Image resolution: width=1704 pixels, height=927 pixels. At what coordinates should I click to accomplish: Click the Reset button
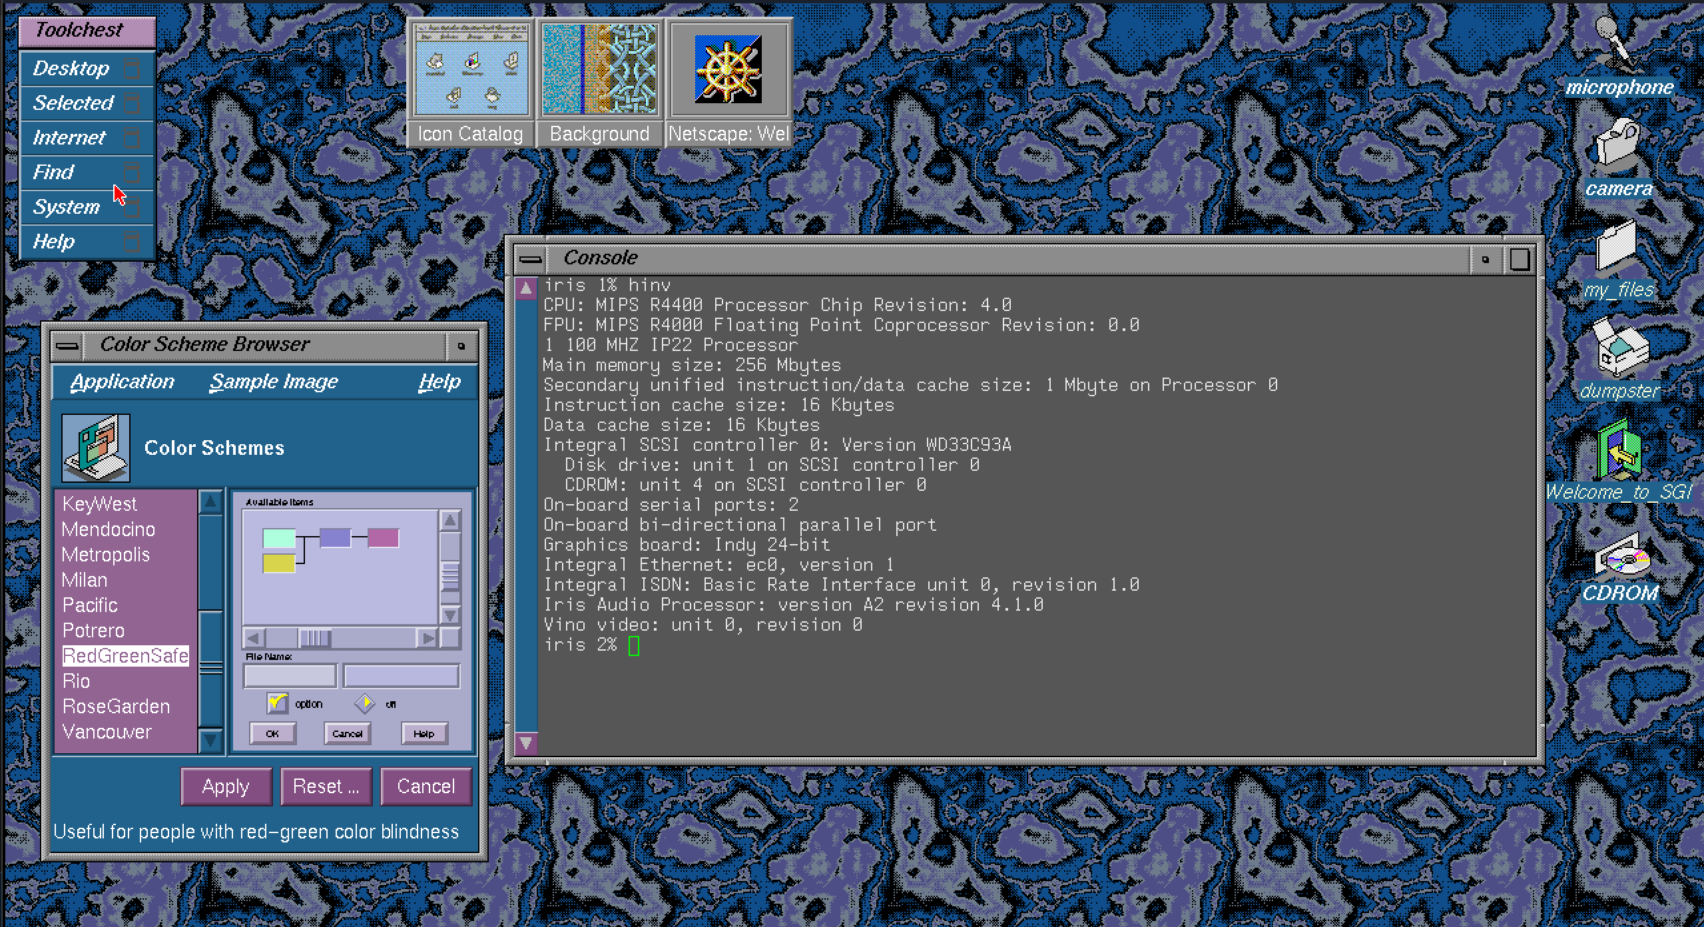pos(326,786)
